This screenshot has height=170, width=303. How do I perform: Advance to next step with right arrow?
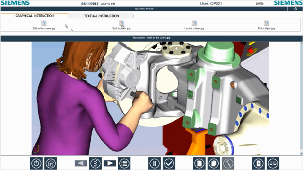coord(110,163)
